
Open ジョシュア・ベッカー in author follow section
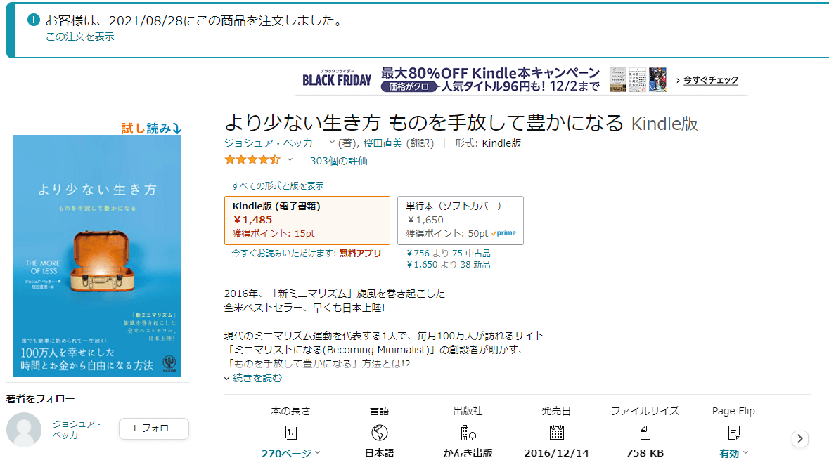[77, 430]
